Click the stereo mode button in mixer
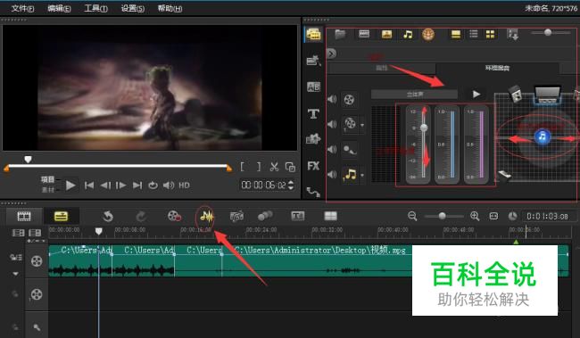This screenshot has height=338, width=580. (415, 95)
